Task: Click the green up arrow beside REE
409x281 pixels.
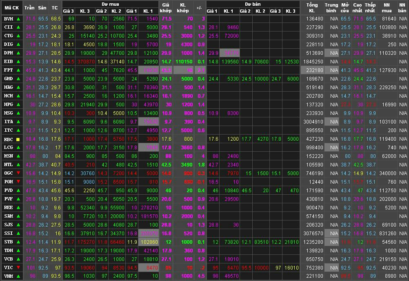Action: coord(18,207)
